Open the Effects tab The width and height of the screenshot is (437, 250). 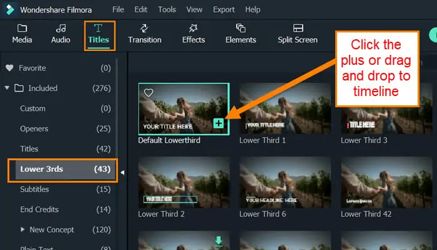tap(194, 34)
